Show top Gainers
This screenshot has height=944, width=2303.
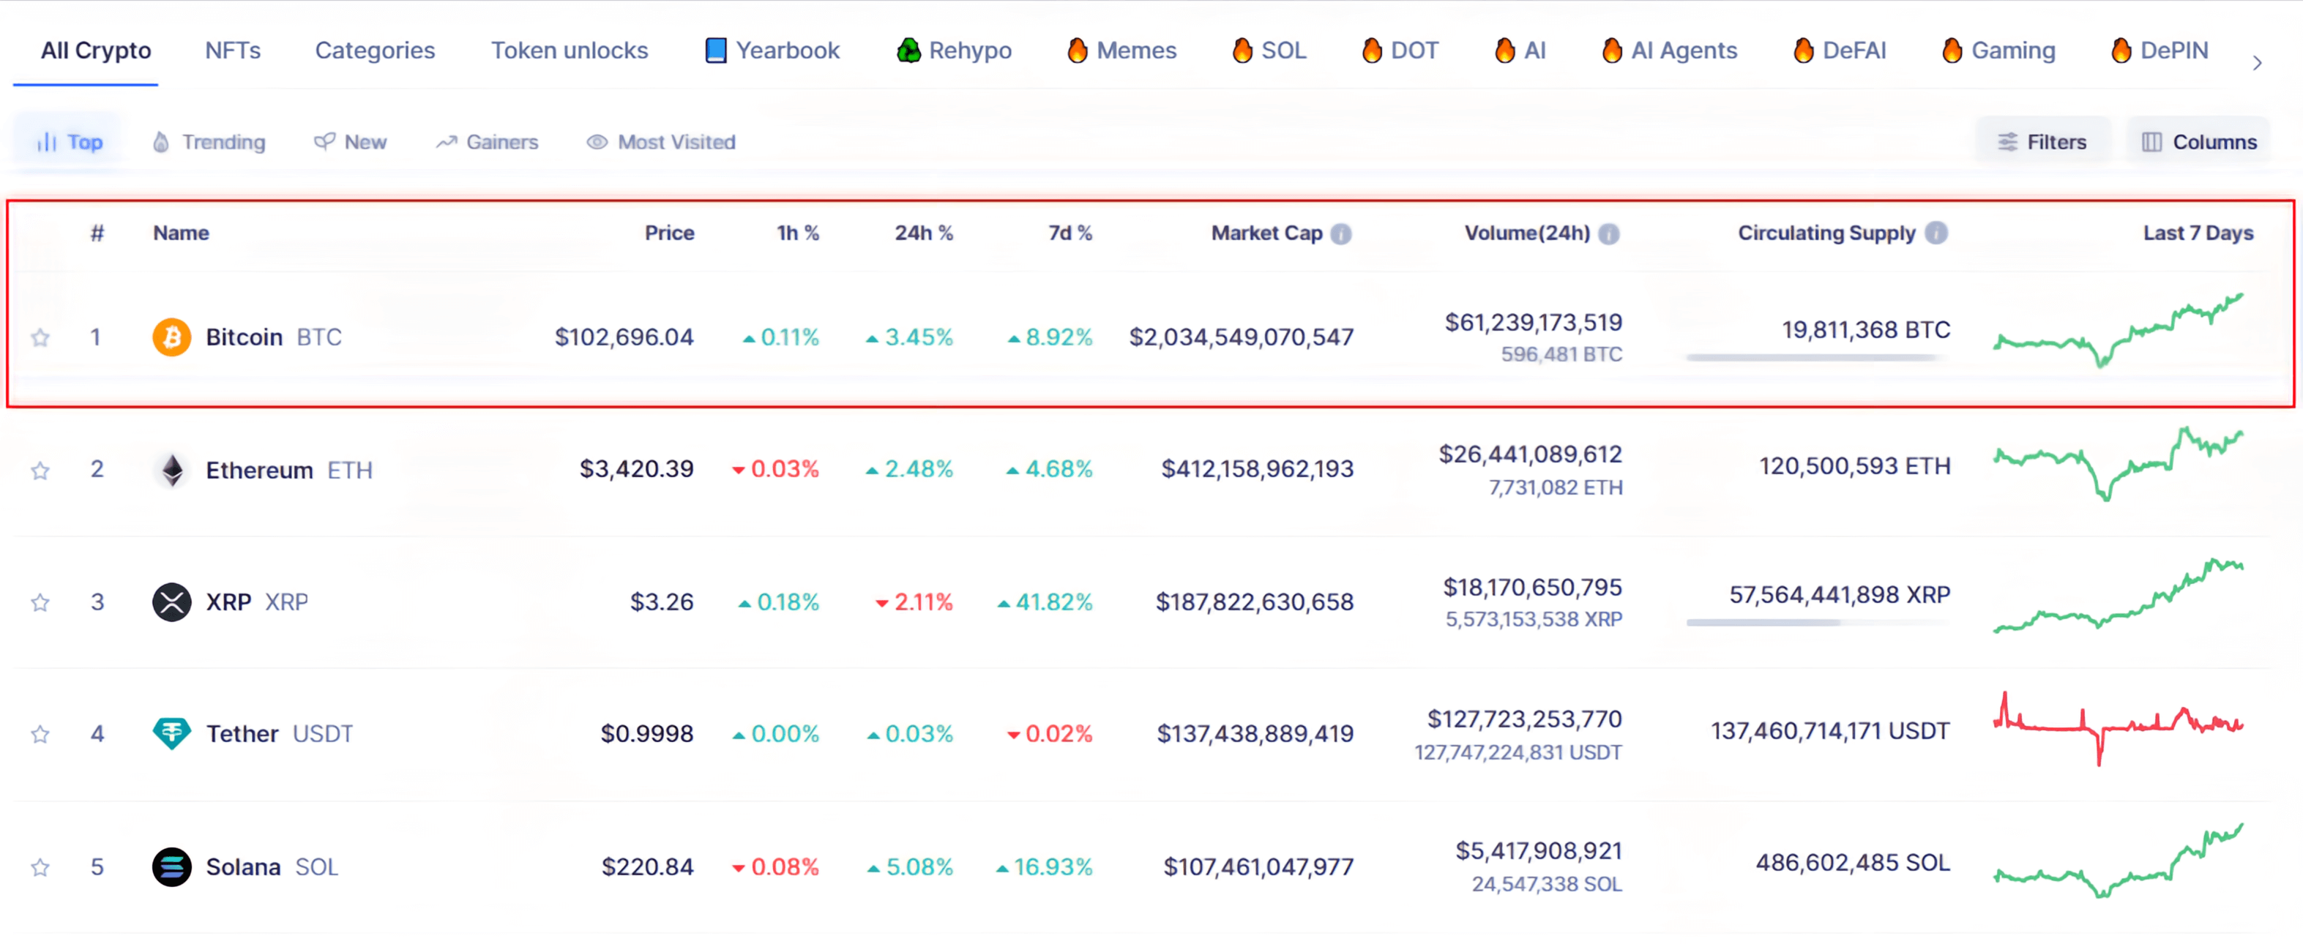point(488,142)
